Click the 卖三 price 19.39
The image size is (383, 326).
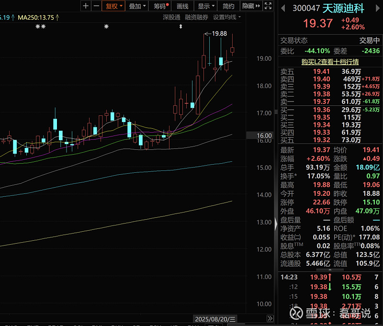coord(321,87)
